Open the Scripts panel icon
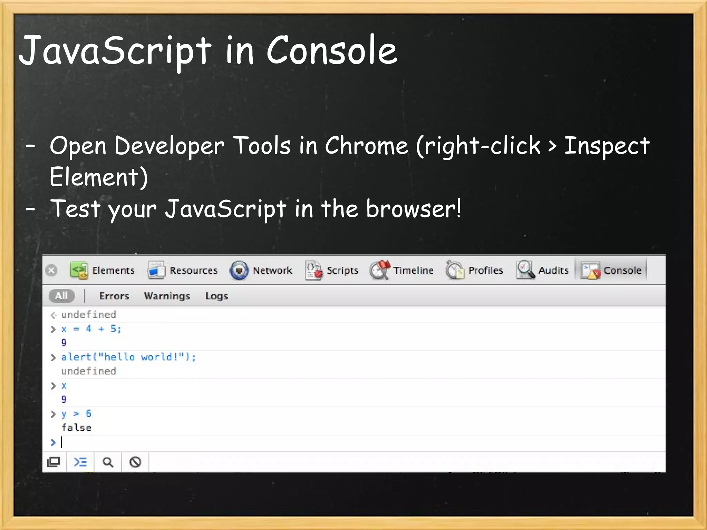This screenshot has width=707, height=530. point(313,270)
